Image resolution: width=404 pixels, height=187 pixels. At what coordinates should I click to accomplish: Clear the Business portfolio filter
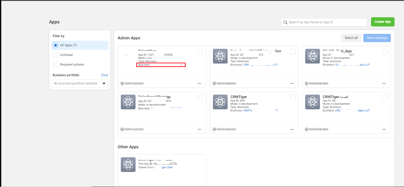click(105, 75)
